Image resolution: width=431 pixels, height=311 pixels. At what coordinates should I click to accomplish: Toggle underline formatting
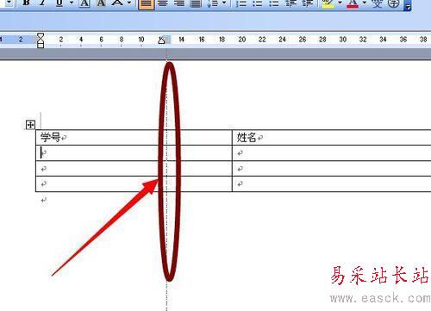coord(59,3)
